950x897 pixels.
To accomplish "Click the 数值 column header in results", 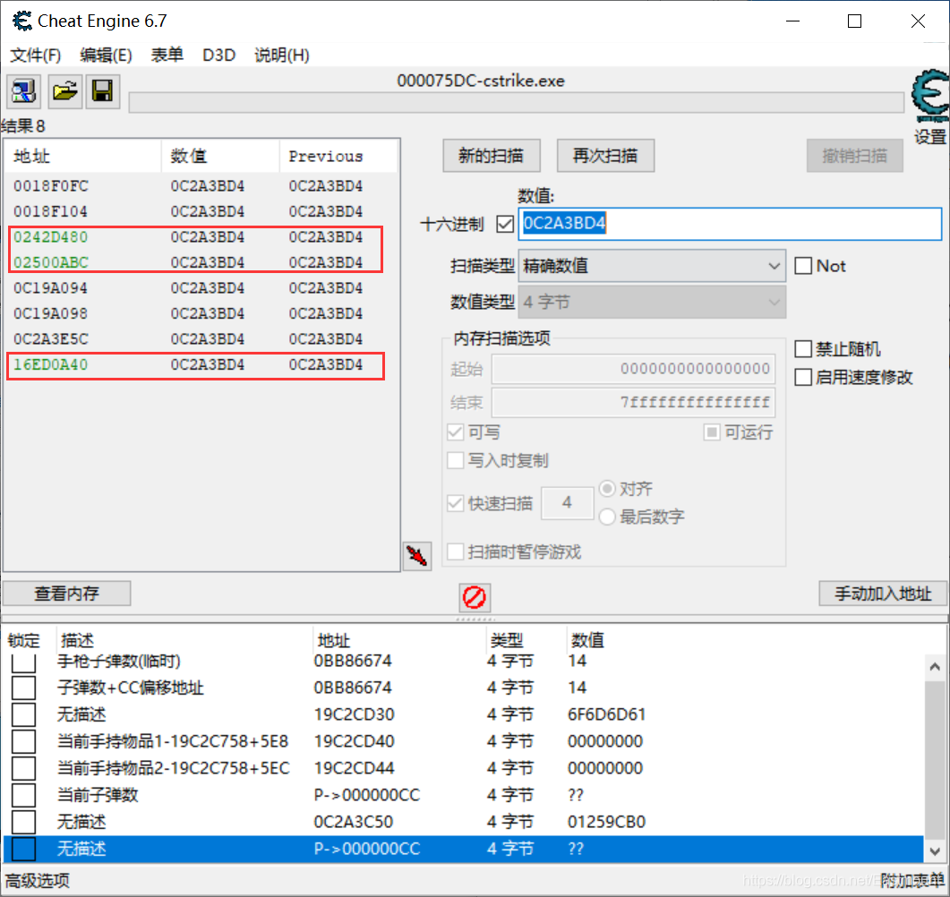I will coord(220,157).
